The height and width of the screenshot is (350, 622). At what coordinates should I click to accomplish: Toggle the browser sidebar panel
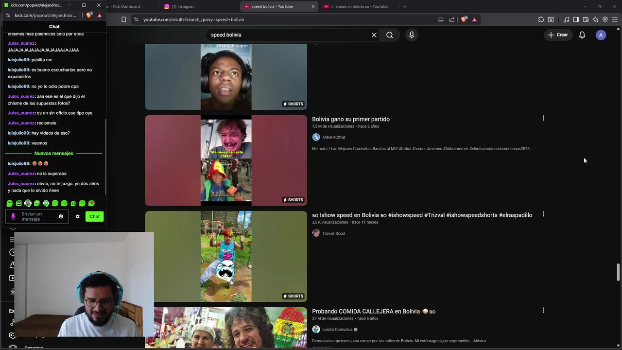tap(576, 19)
